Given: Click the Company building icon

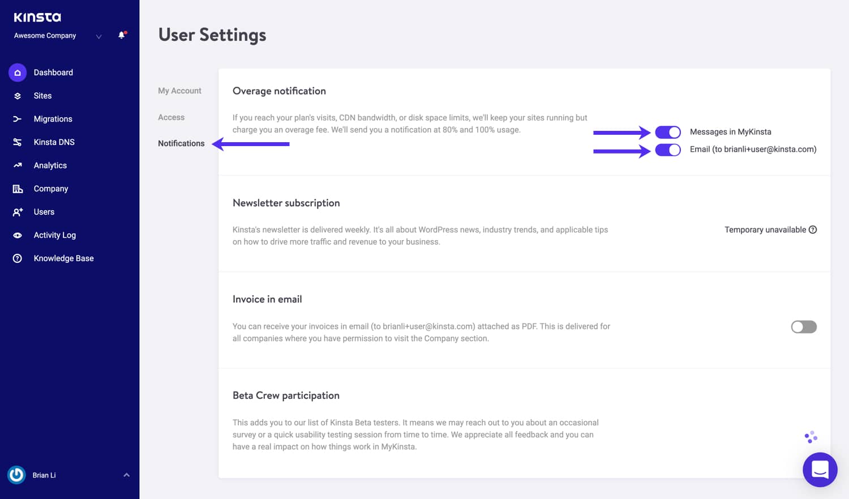Looking at the screenshot, I should click(x=18, y=189).
